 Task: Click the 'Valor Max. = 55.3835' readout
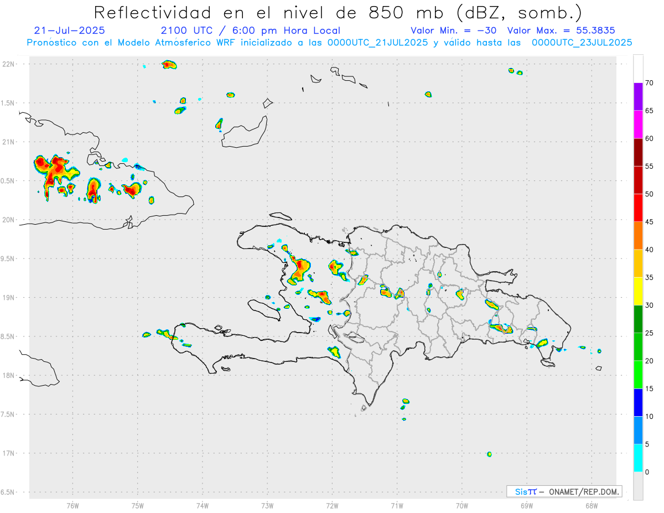click(x=561, y=30)
